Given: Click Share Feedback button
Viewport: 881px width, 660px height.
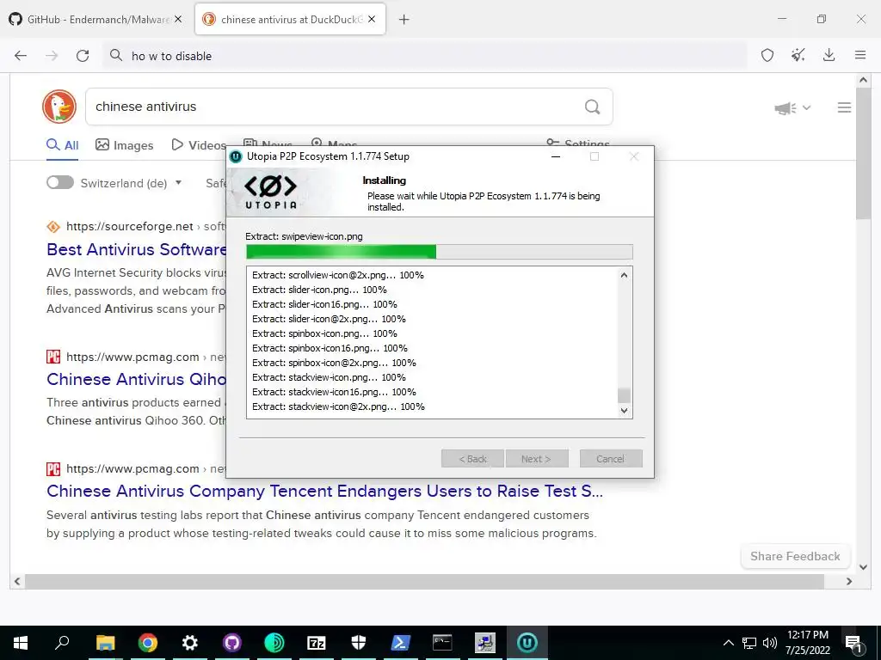Looking at the screenshot, I should pos(795,556).
